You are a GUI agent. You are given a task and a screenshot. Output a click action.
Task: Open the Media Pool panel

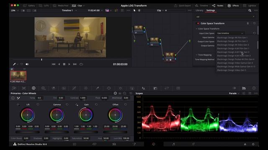pyautogui.click(x=61, y=5)
